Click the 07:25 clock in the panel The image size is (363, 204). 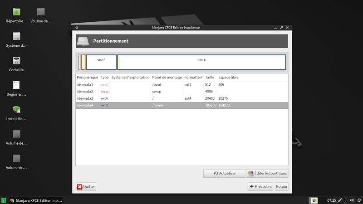331,200
